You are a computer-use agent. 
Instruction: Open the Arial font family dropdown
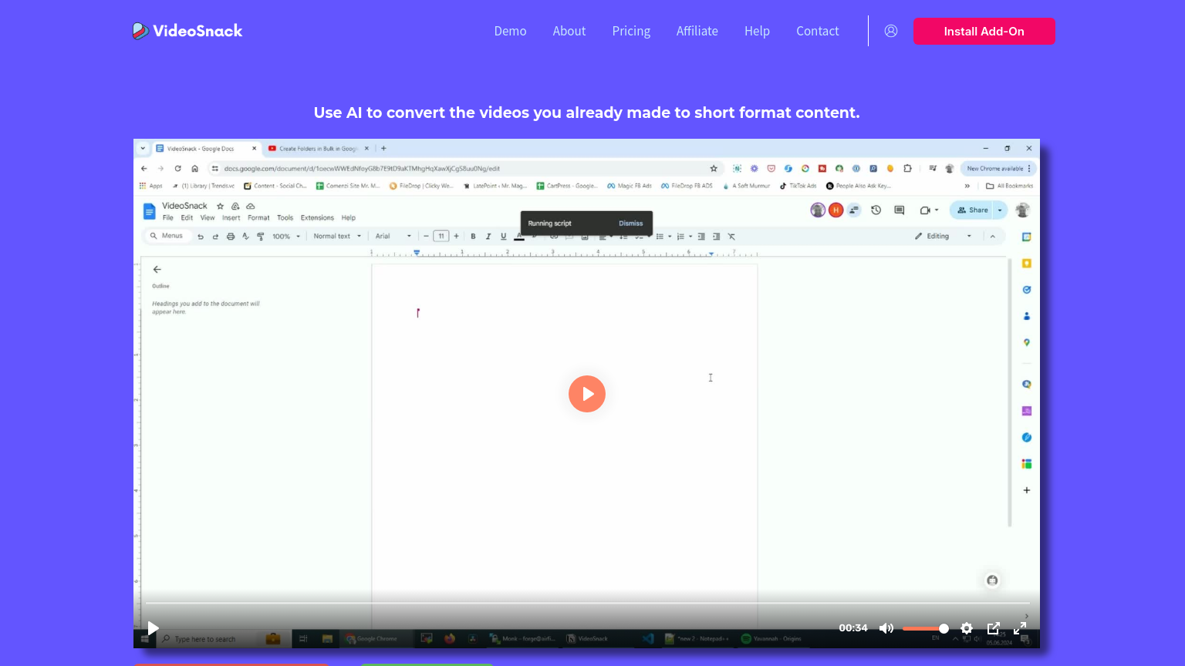393,236
